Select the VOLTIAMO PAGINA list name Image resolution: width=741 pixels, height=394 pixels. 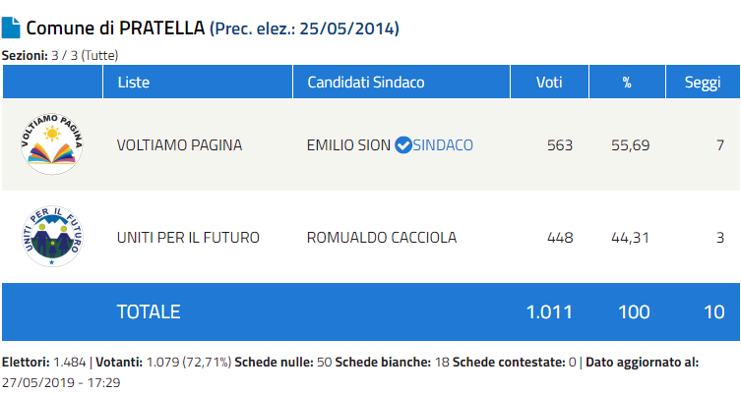click(x=179, y=145)
